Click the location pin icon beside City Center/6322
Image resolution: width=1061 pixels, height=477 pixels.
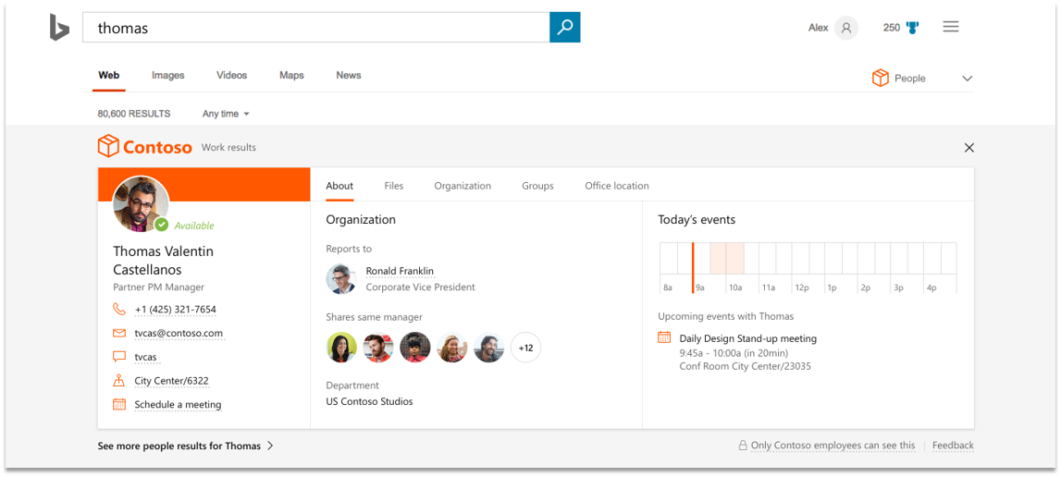[119, 380]
